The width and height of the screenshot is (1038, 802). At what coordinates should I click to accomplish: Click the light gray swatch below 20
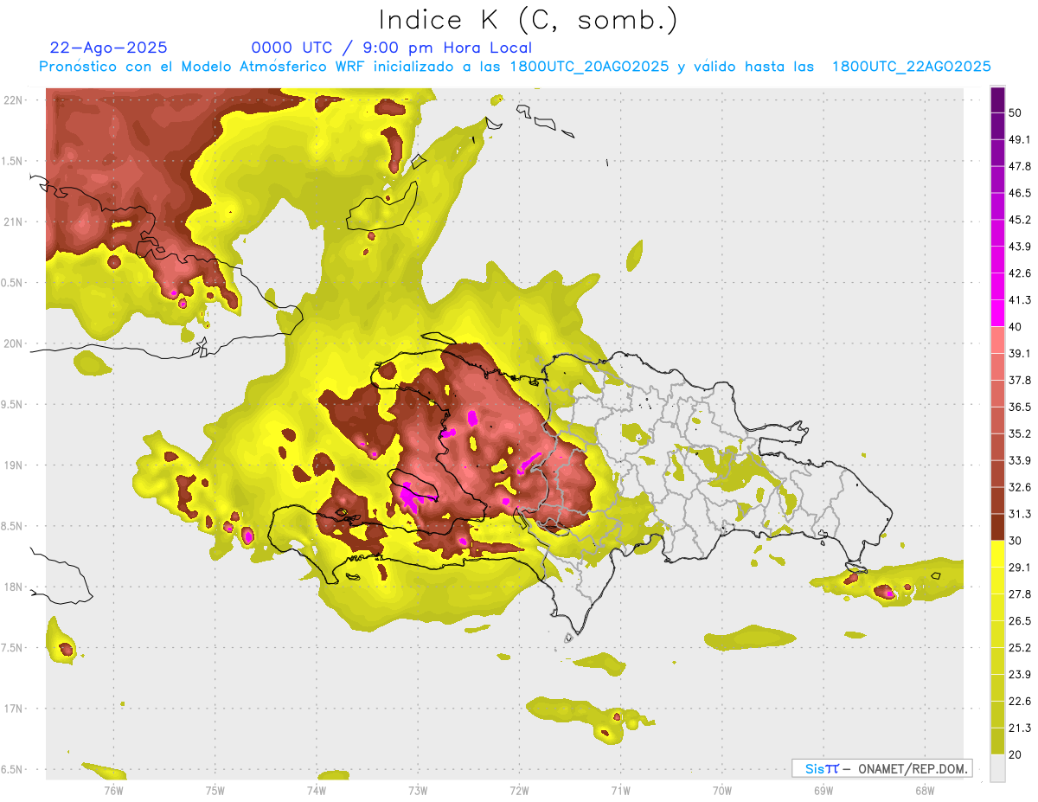pos(998,769)
